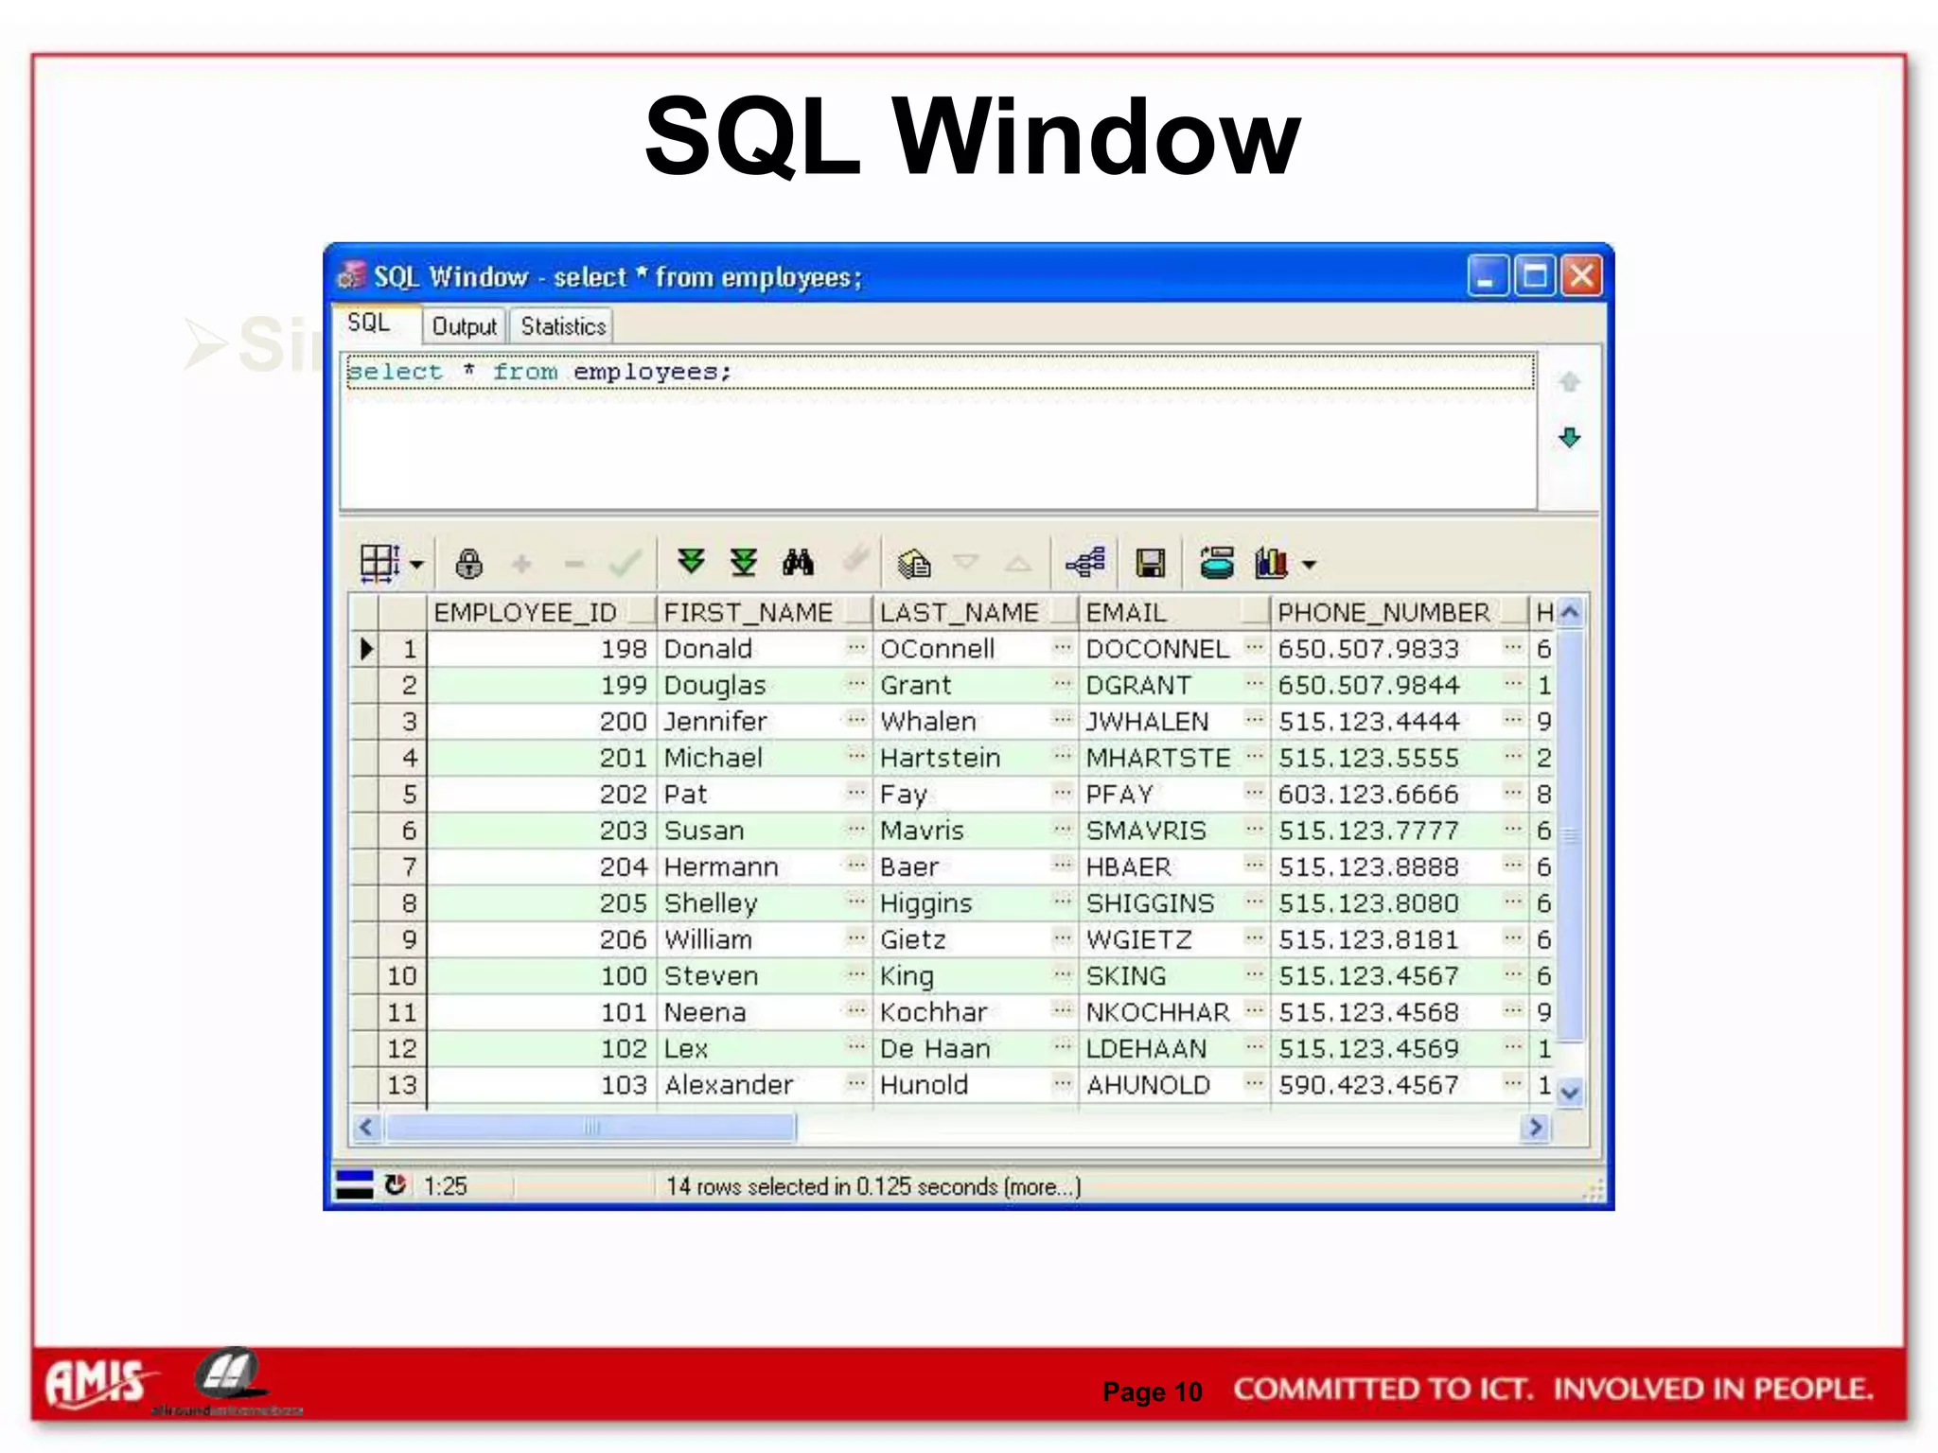The height and width of the screenshot is (1453, 1938).
Task: Open cell editor button beside SKING
Action: point(1255,974)
